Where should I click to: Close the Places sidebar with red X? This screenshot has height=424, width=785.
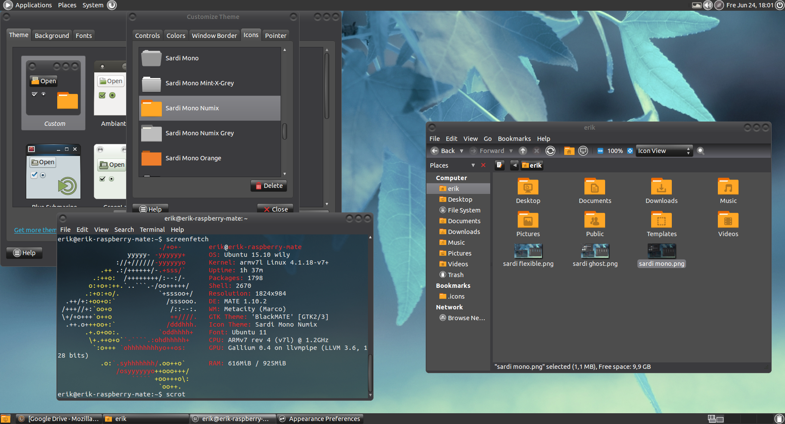483,165
